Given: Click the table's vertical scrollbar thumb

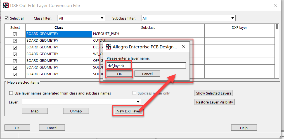Looking at the screenshot, I should [x=277, y=27].
